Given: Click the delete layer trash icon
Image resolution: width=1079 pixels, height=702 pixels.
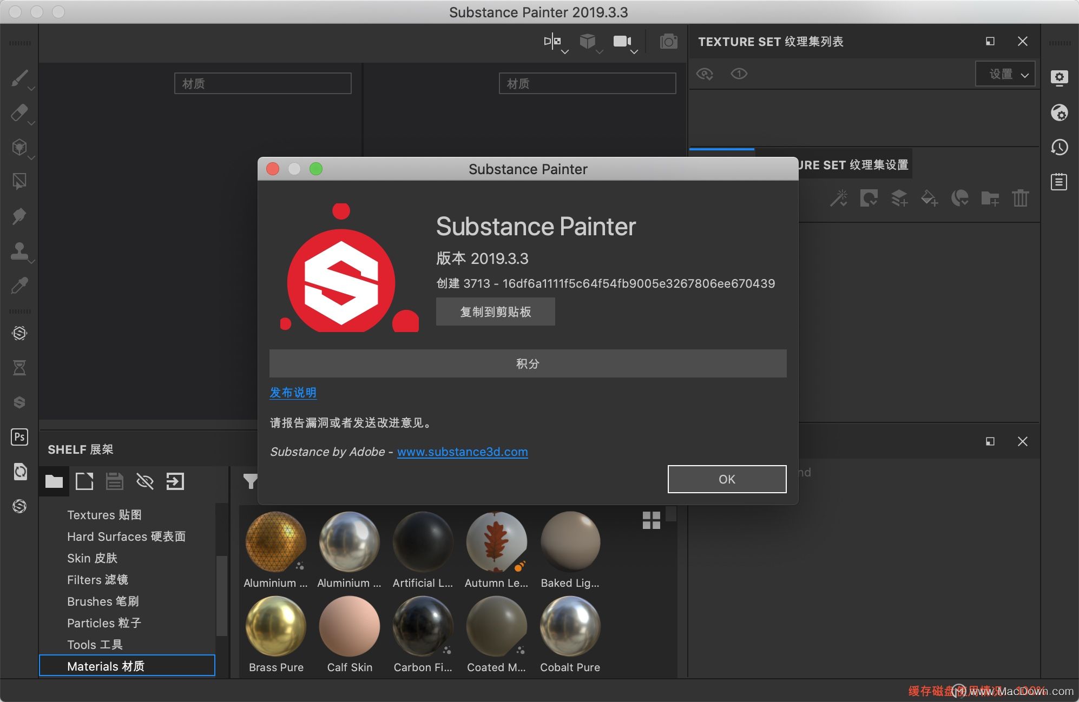Looking at the screenshot, I should point(1021,198).
